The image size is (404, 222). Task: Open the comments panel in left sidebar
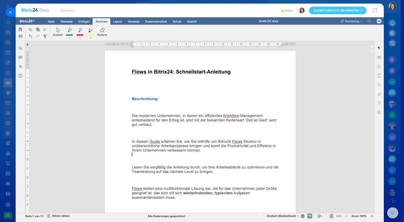coord(20,57)
